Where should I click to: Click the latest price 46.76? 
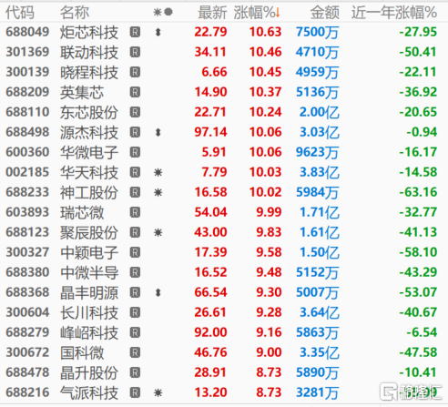pos(210,352)
